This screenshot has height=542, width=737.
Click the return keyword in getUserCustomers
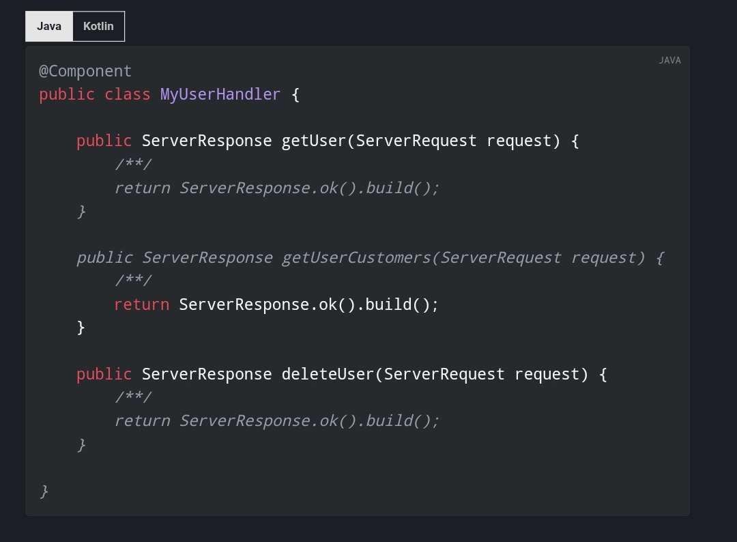coord(141,304)
